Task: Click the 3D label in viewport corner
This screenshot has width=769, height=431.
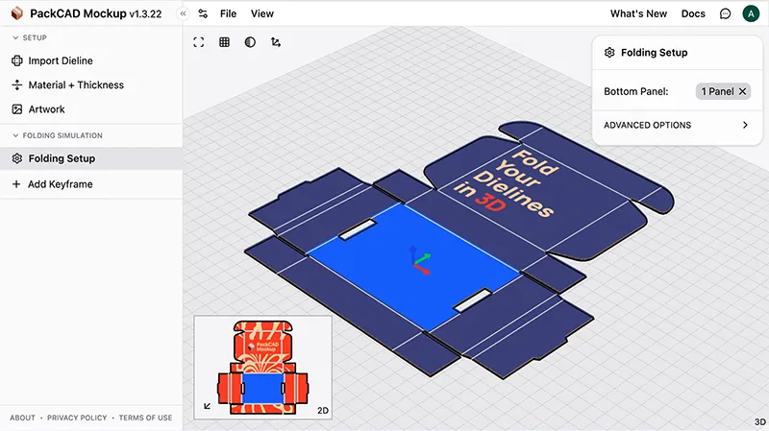Action: click(x=760, y=421)
